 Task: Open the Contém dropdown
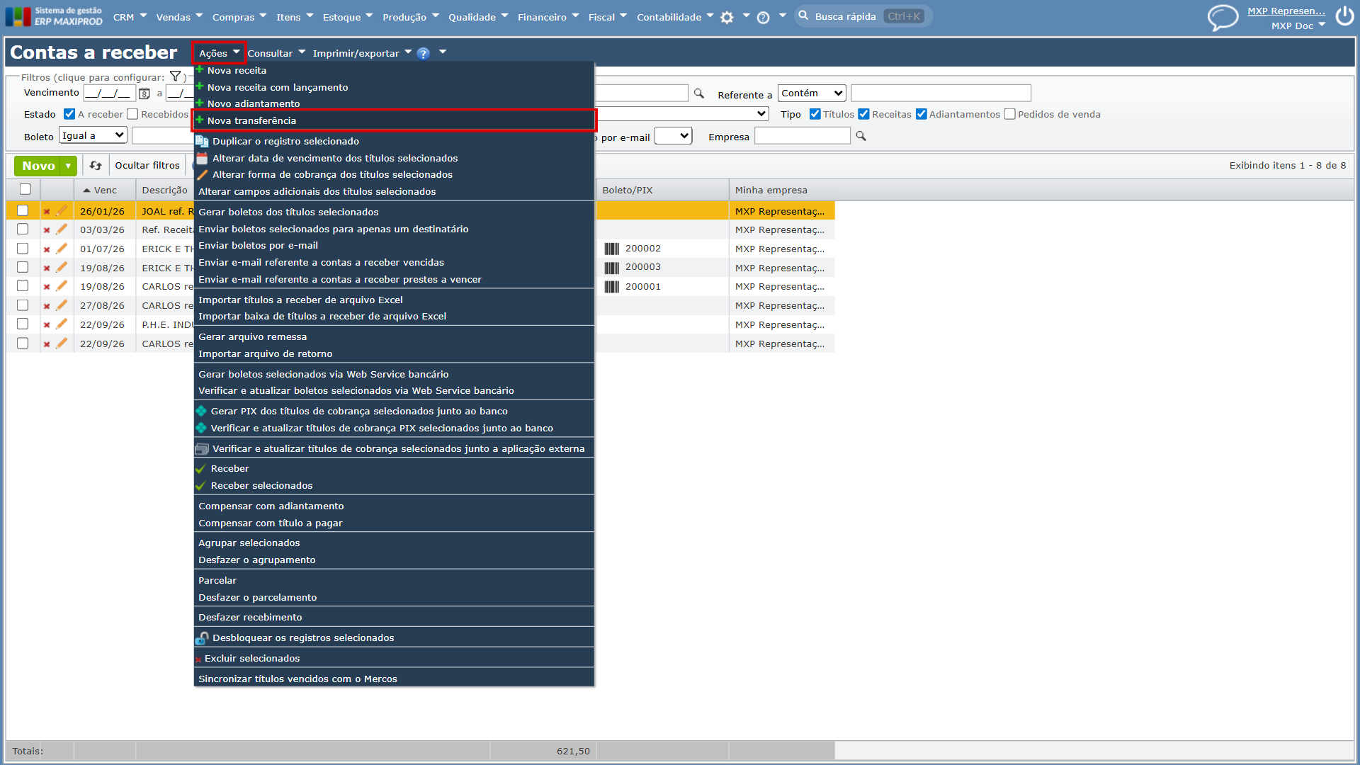pyautogui.click(x=812, y=93)
